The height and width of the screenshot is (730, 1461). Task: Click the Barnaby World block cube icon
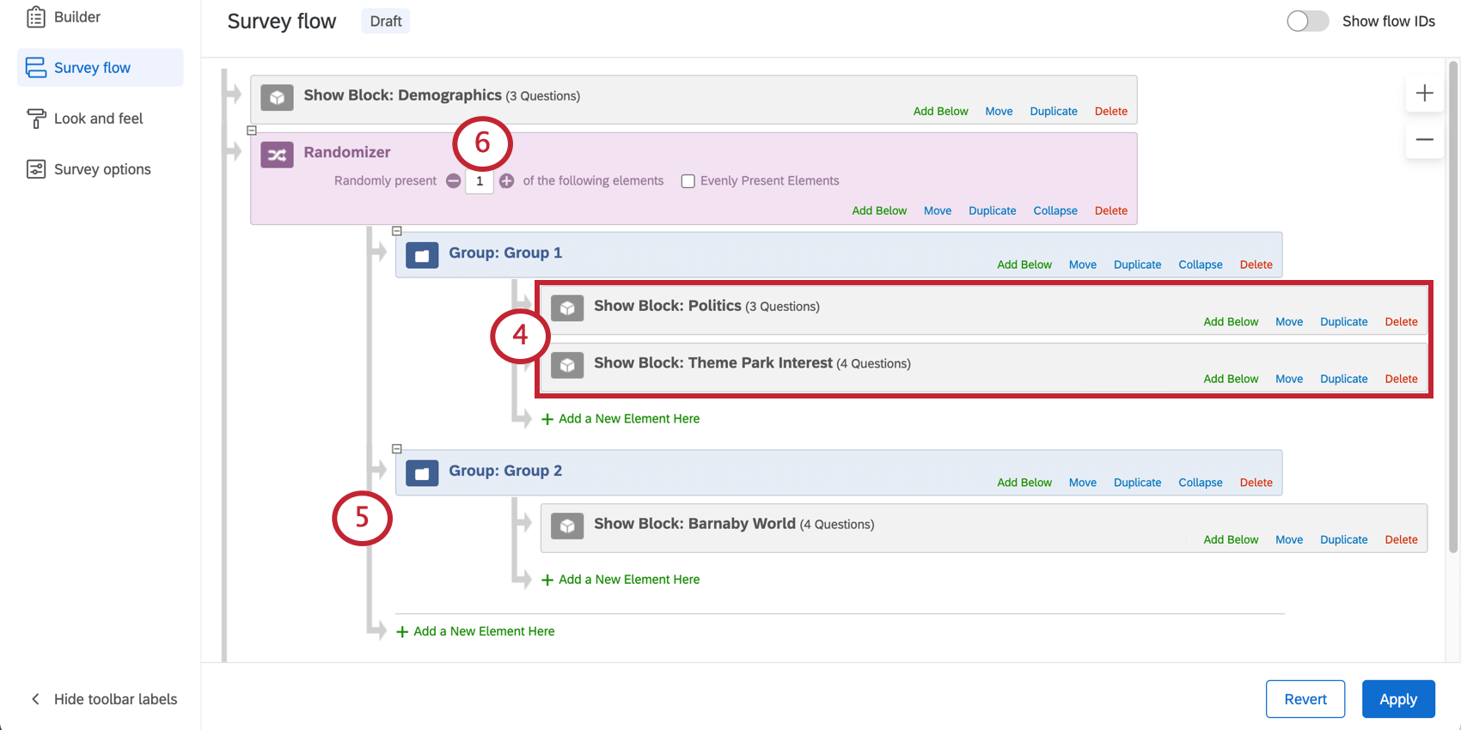tap(567, 526)
